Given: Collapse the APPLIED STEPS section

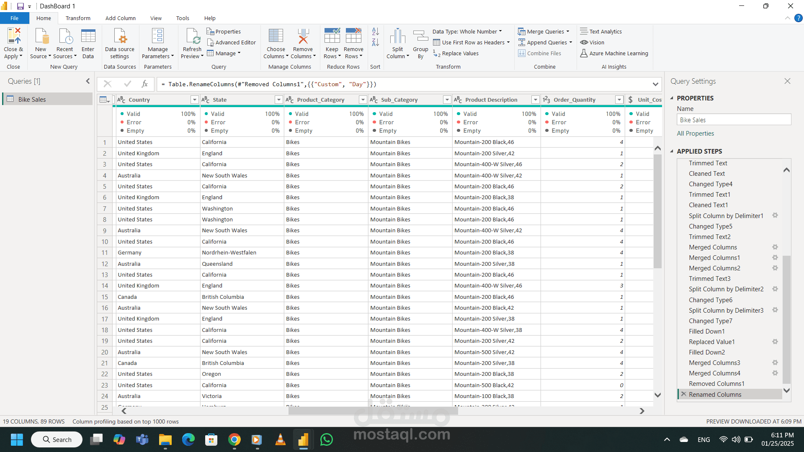Looking at the screenshot, I should (x=672, y=151).
